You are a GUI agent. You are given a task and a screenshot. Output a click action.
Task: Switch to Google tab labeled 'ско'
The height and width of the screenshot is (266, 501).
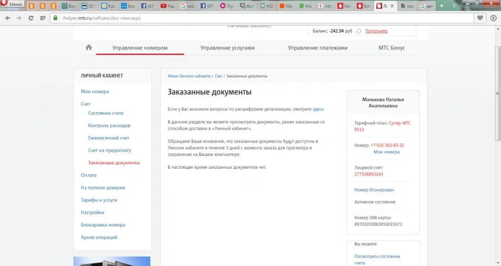pyautogui.click(x=188, y=6)
